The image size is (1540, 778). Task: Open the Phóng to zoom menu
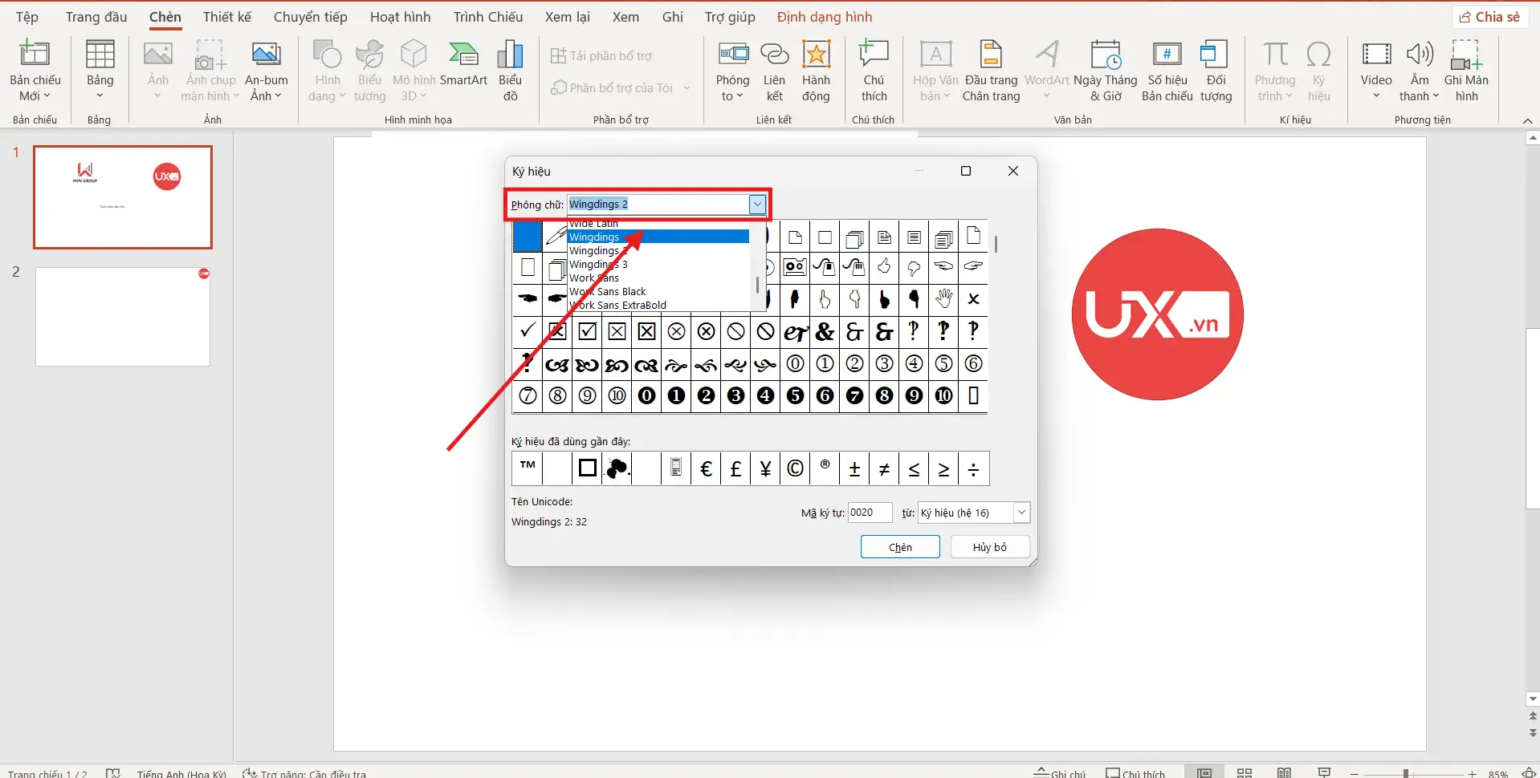click(732, 71)
